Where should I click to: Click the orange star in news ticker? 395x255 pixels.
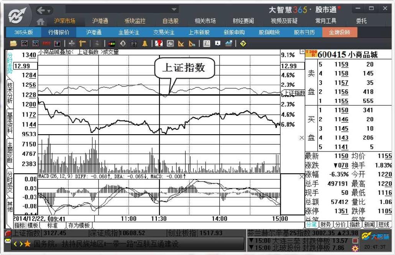point(28,243)
